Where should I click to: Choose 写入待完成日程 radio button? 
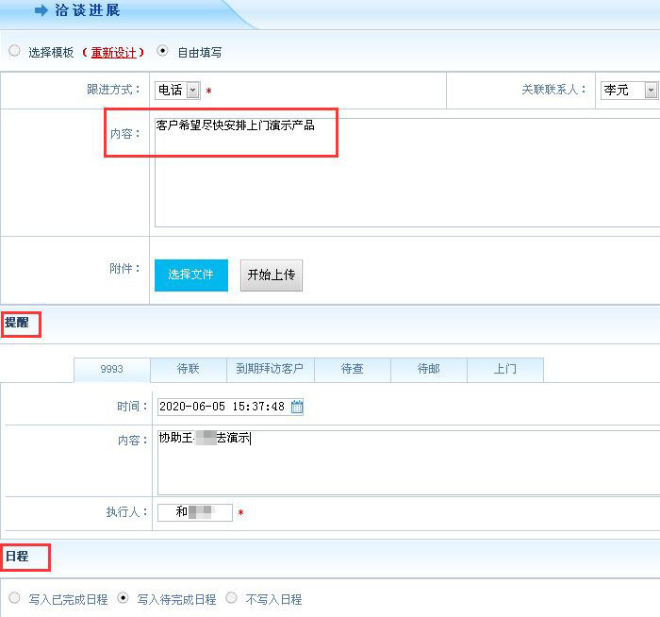[x=124, y=598]
